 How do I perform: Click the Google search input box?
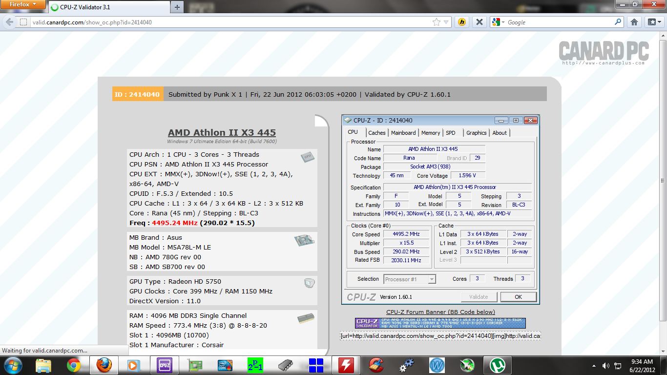[x=560, y=22]
